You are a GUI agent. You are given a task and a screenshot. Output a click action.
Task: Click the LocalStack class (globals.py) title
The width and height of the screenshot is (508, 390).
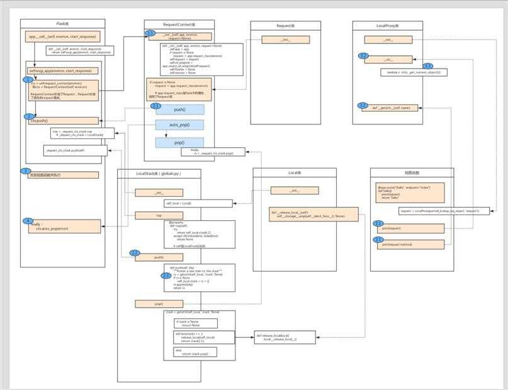click(x=159, y=174)
